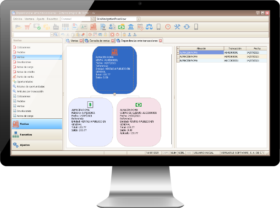Click the magnifier search button

(x=56, y=34)
